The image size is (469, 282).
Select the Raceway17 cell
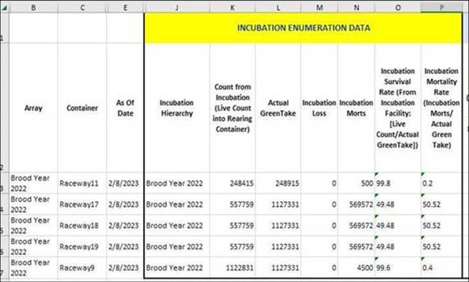click(82, 204)
